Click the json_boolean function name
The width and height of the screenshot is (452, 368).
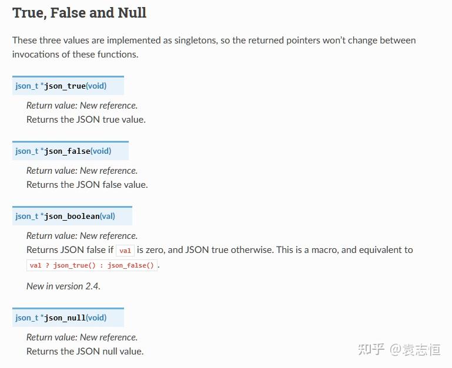(72, 216)
